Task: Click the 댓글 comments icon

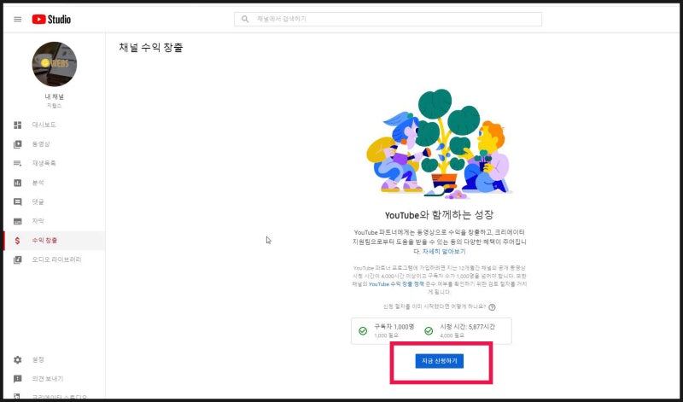Action: [x=17, y=202]
